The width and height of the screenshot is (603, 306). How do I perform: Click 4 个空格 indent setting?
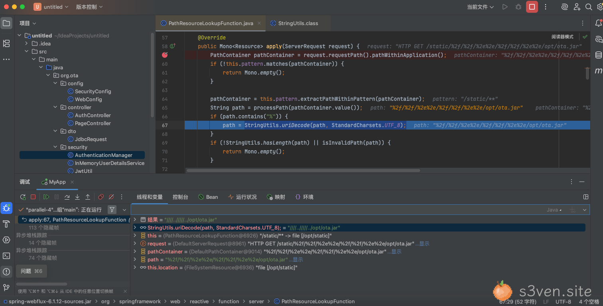[589, 302]
